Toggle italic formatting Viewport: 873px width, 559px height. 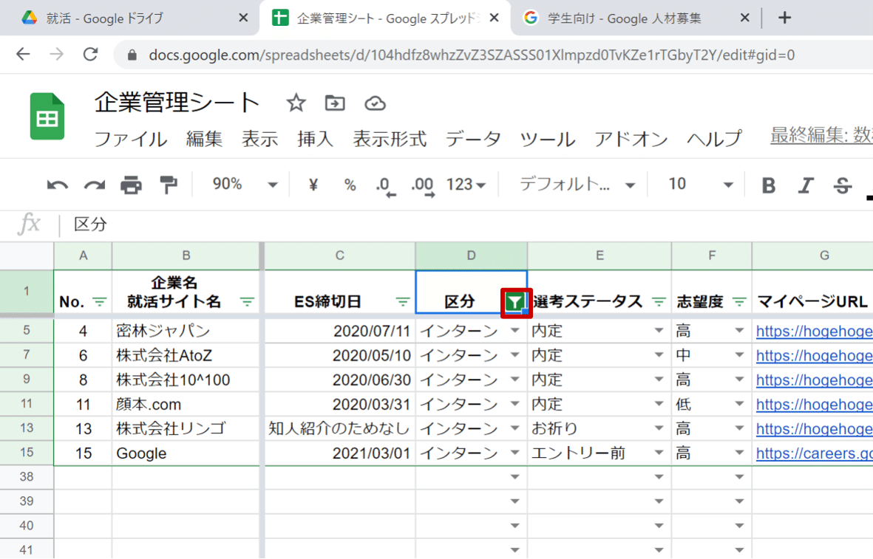click(x=806, y=185)
